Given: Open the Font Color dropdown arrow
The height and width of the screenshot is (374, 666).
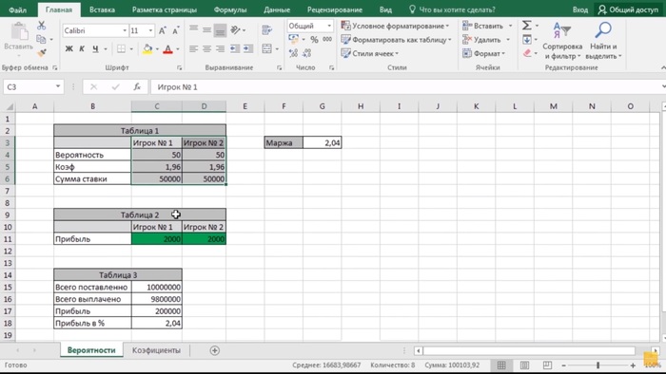Looking at the screenshot, I should pos(178,49).
